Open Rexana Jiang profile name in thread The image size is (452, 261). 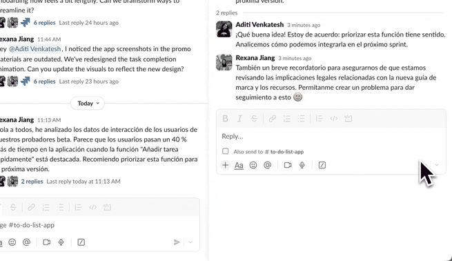(255, 58)
